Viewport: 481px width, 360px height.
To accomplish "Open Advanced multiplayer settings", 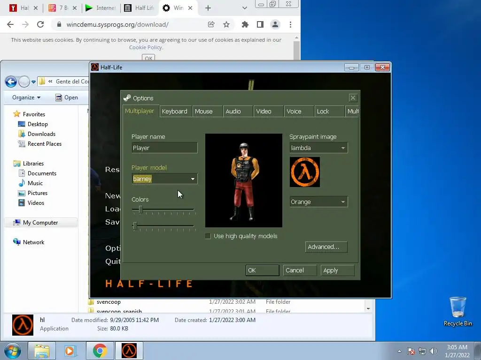I will click(326, 247).
